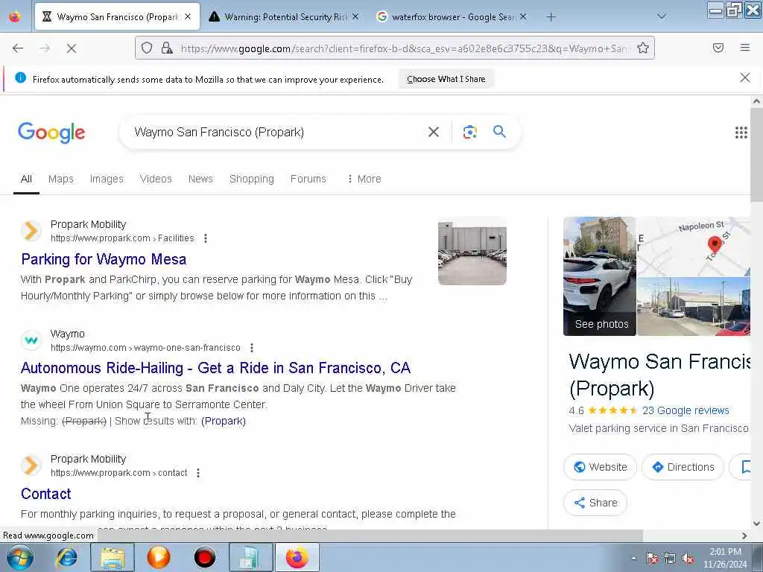This screenshot has width=763, height=572.
Task: Show site security padlock info
Action: click(167, 48)
